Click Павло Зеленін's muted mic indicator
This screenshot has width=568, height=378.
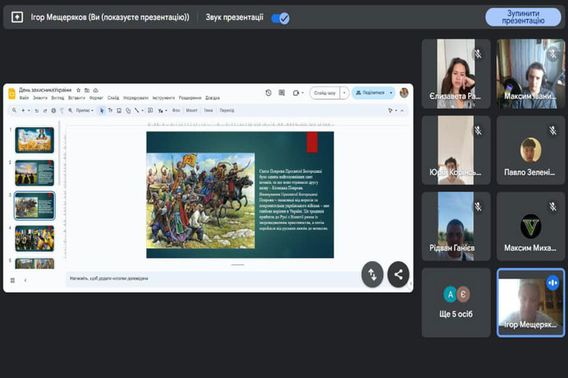(553, 130)
